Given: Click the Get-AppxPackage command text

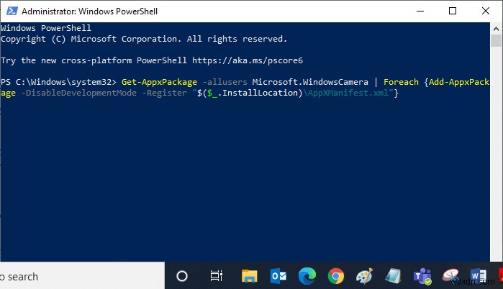Looking at the screenshot, I should [159, 82].
